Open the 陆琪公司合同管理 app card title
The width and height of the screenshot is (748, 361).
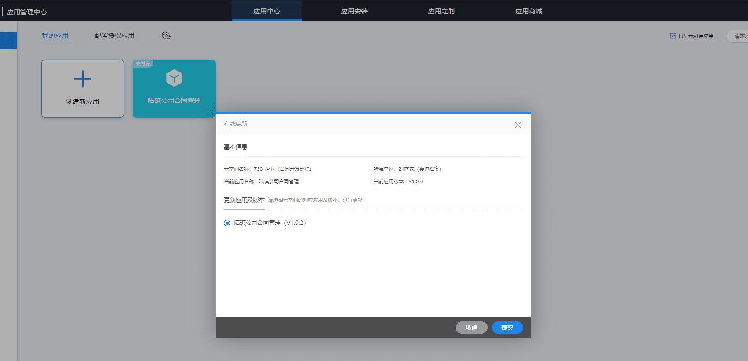pos(174,101)
